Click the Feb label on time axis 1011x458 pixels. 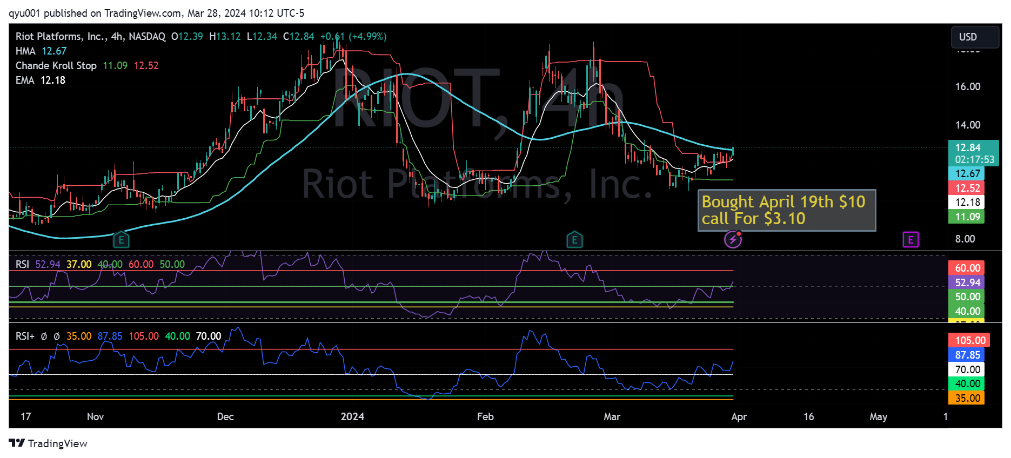click(x=485, y=416)
